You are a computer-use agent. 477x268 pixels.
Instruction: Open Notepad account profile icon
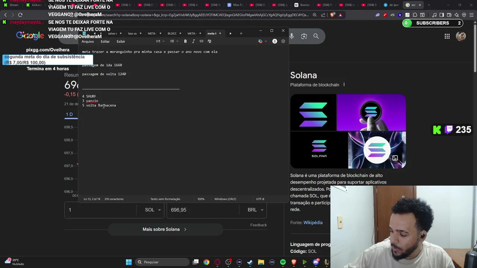[275, 41]
